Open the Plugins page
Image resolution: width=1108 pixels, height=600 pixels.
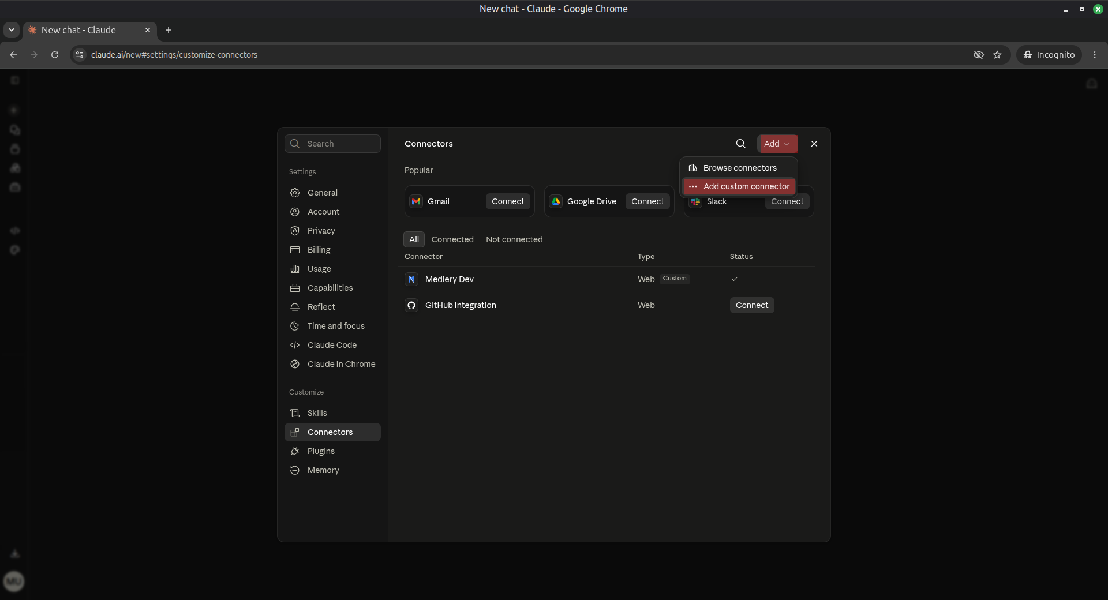pyautogui.click(x=332, y=451)
